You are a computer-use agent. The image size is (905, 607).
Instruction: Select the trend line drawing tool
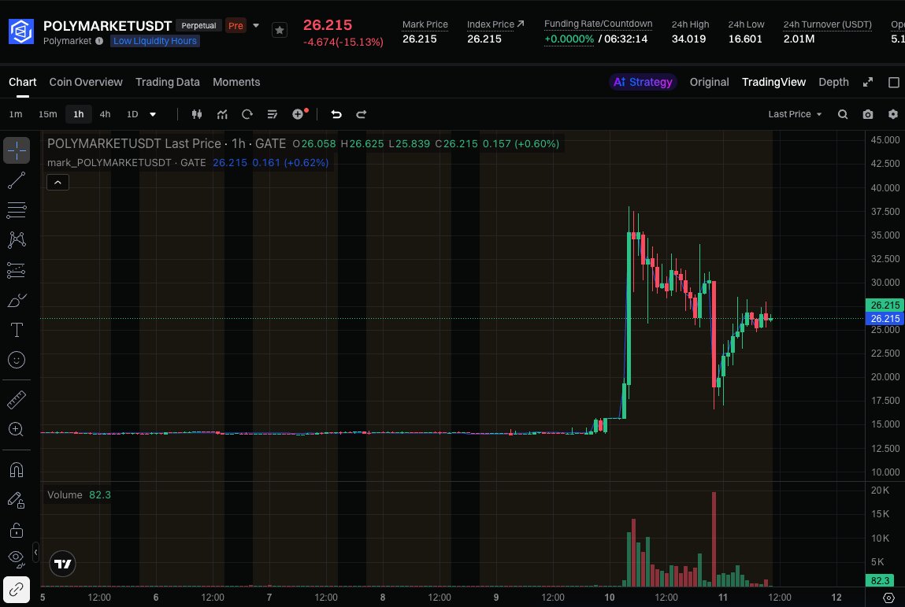click(17, 180)
